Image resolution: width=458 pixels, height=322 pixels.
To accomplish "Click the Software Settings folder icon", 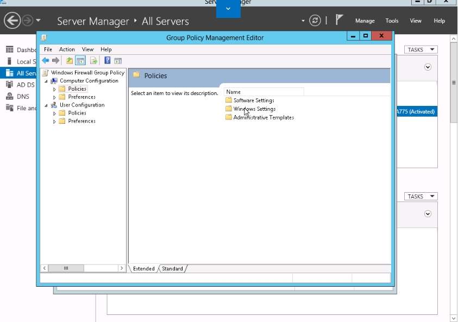I will click(x=229, y=100).
